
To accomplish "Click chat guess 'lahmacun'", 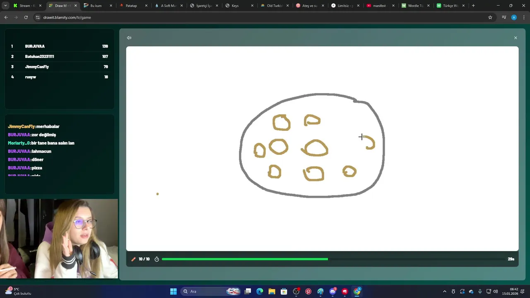I will [41, 151].
